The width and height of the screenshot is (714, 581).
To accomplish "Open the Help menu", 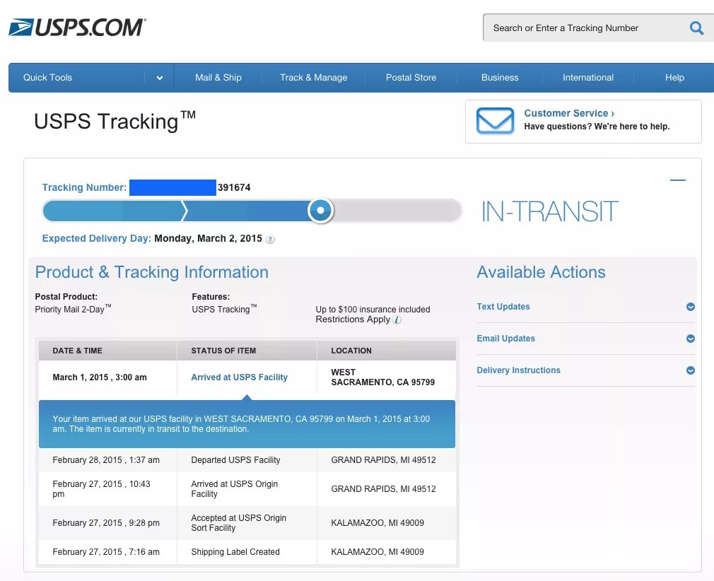I will [674, 78].
